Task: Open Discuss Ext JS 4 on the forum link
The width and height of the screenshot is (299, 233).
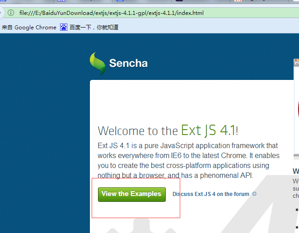Action: pos(211,194)
